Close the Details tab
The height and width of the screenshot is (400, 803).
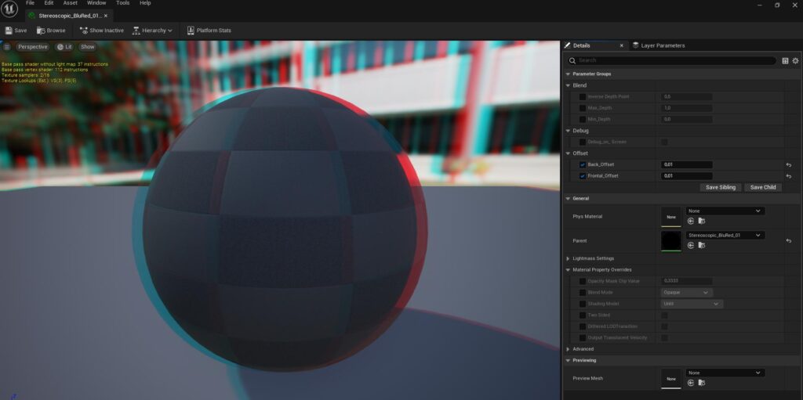(x=622, y=45)
